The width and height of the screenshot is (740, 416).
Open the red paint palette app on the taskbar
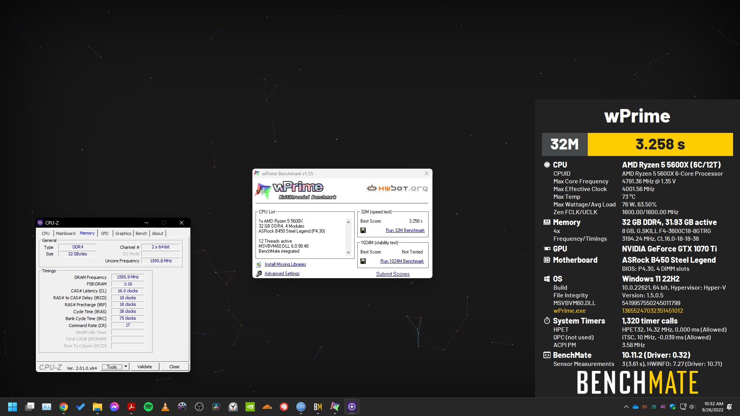coord(284,407)
